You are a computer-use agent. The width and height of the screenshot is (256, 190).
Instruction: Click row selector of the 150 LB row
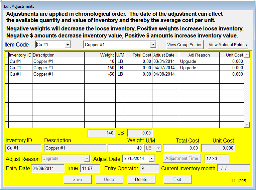[7, 68]
